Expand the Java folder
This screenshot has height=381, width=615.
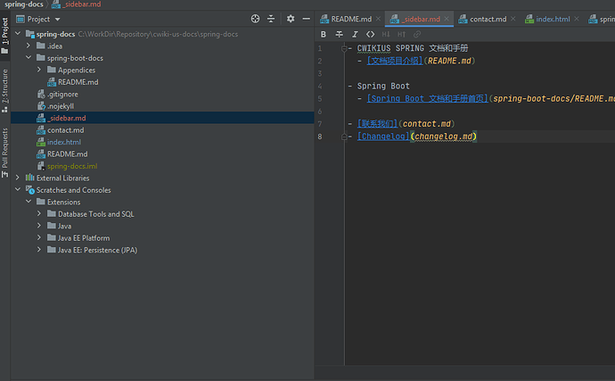tap(39, 226)
